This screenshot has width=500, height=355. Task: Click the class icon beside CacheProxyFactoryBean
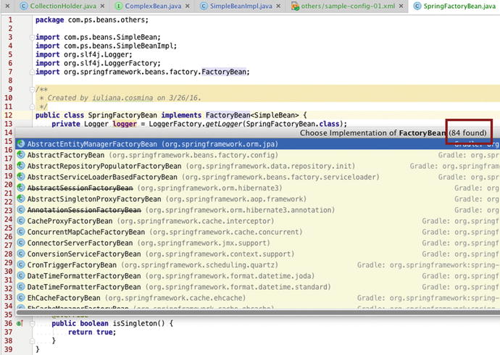tap(21, 221)
